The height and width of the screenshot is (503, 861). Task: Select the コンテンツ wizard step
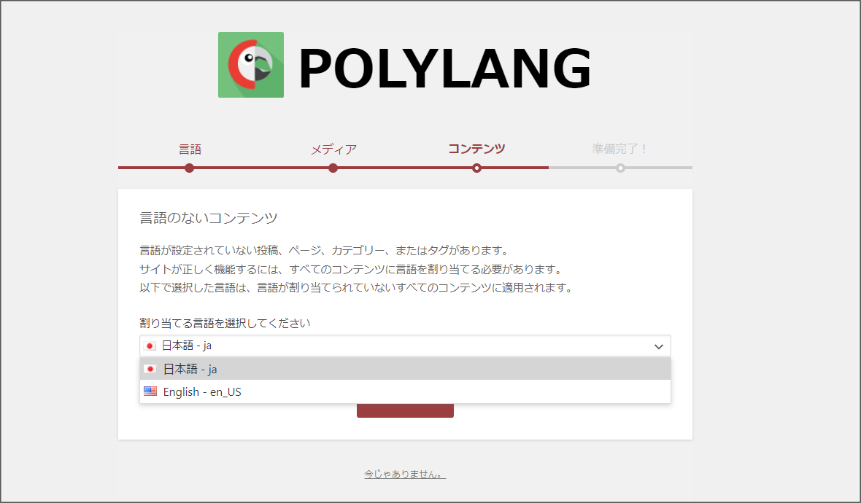pos(476,149)
